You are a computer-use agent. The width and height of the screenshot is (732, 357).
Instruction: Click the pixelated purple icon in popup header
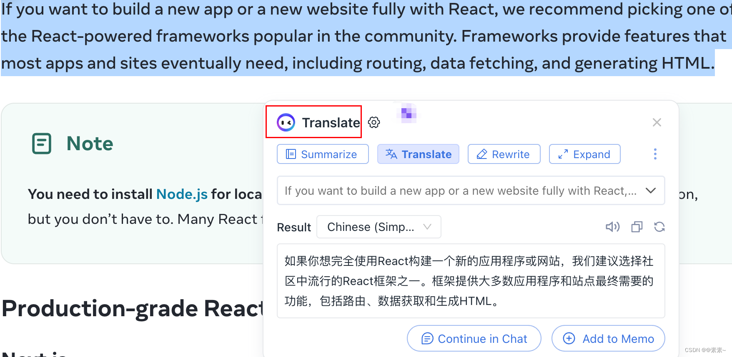coord(409,113)
